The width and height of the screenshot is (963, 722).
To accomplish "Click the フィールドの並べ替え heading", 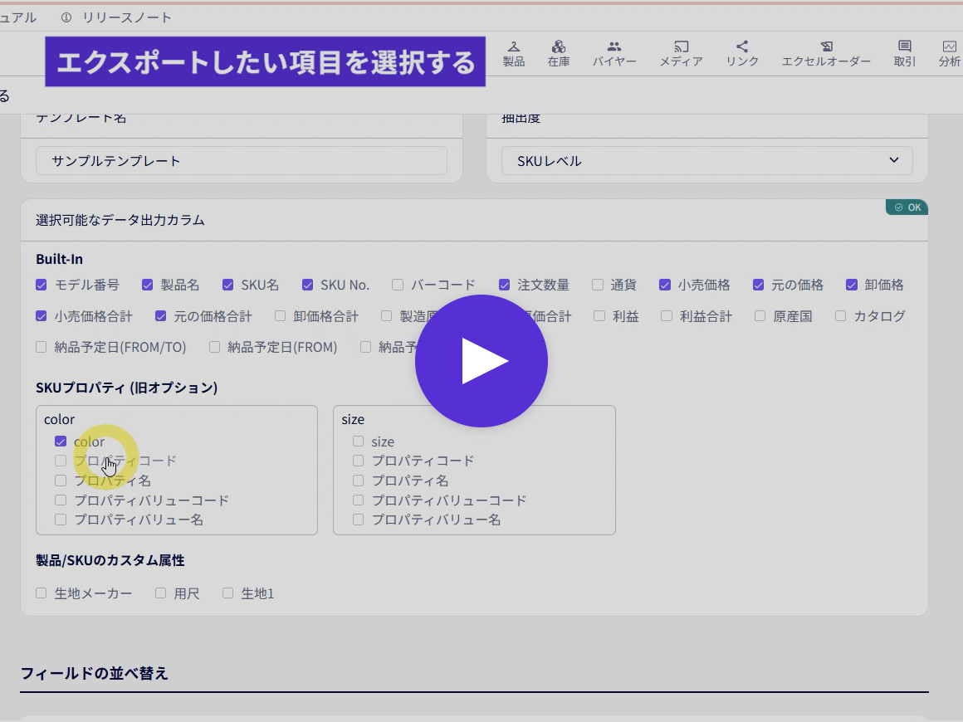I will point(95,674).
